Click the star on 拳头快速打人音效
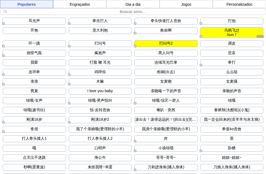Screen dimensions: 266x174 click(x=135, y=24)
